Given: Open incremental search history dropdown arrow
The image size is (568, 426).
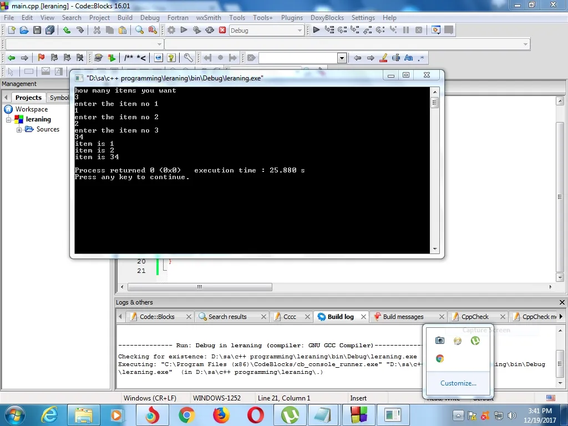Looking at the screenshot, I should pyautogui.click(x=342, y=58).
